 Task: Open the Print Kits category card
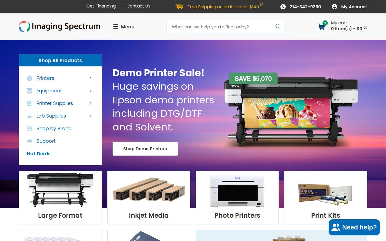tap(326, 198)
